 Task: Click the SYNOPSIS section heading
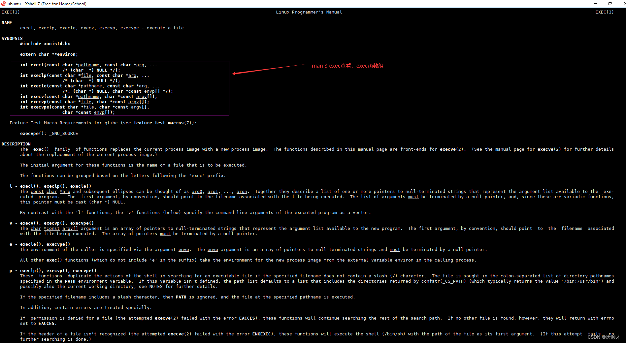[x=12, y=39]
